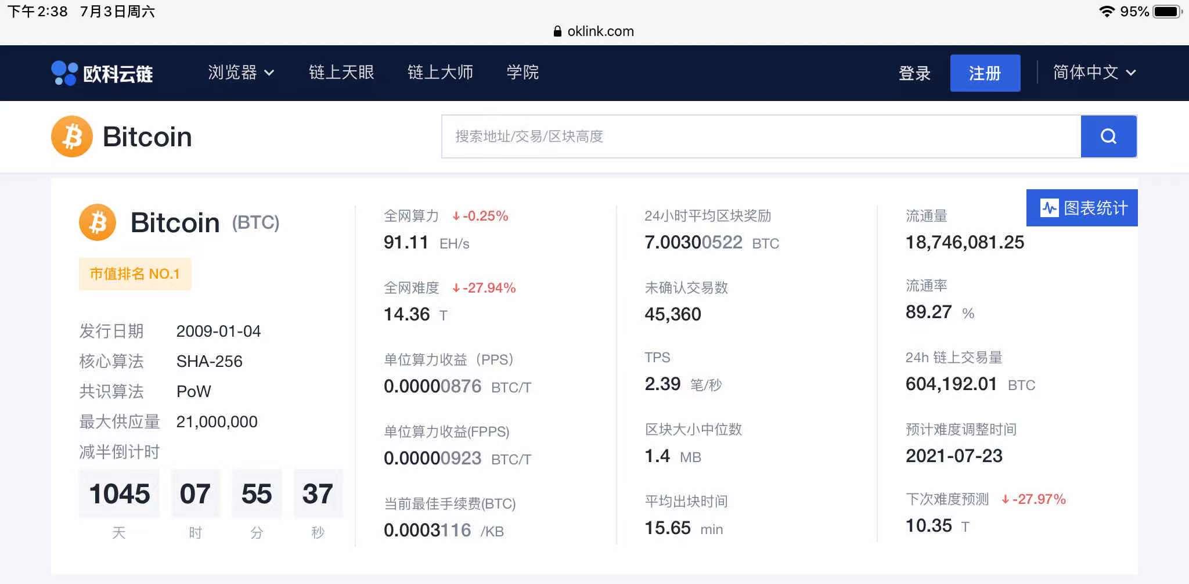
Task: Click the red down arrow beside -0.25%
Action: click(x=456, y=216)
